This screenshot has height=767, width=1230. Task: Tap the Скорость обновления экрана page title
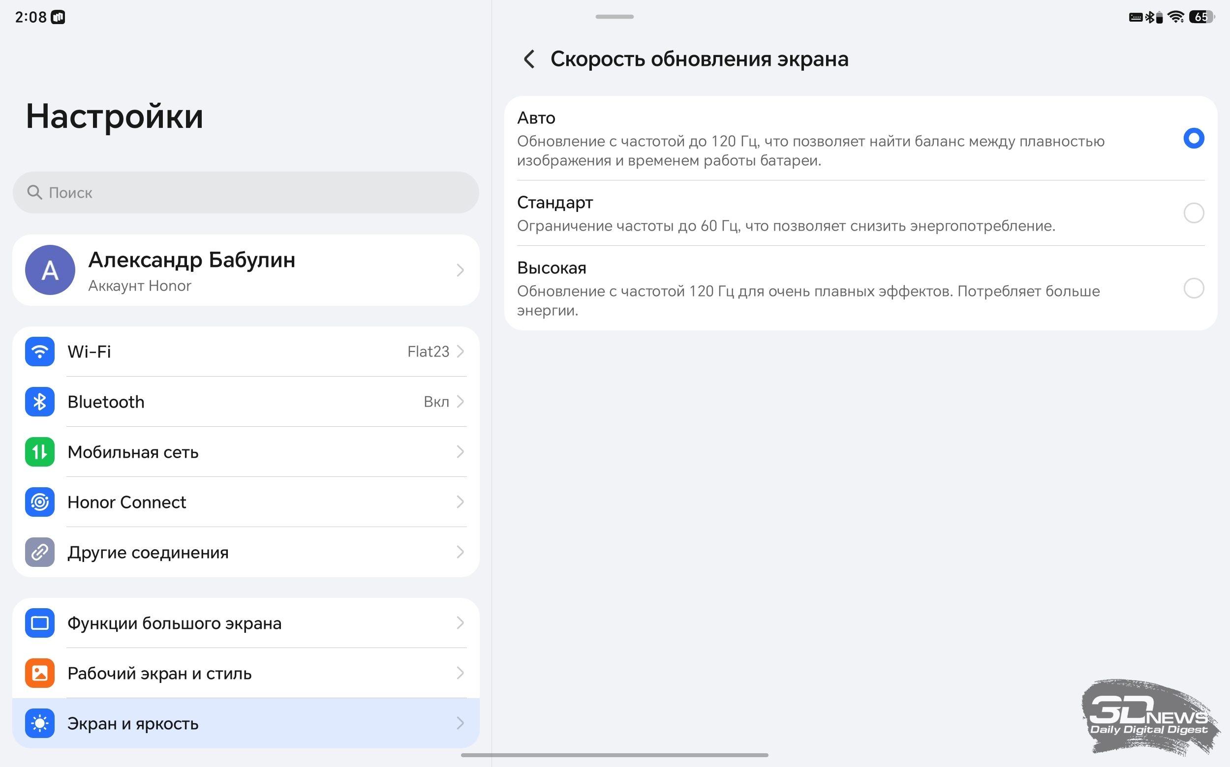click(699, 59)
